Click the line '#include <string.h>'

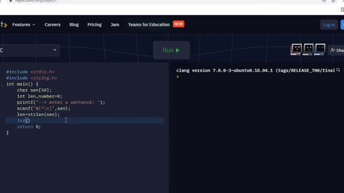click(32, 78)
